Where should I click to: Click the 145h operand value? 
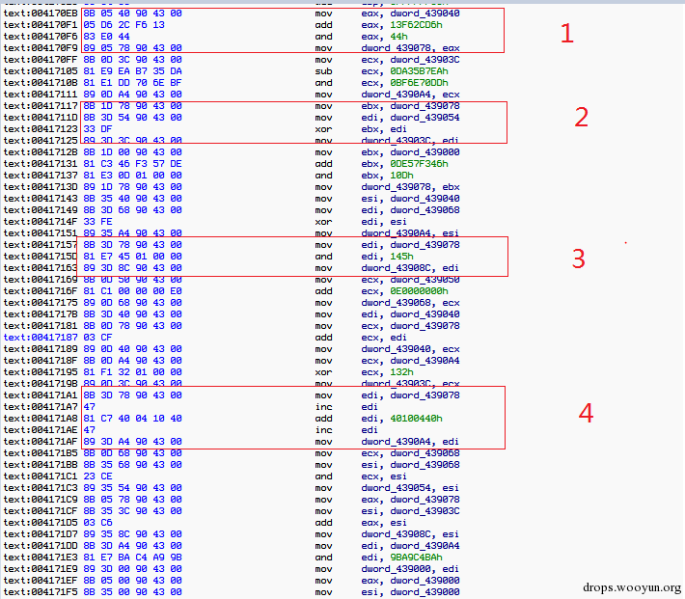tap(401, 257)
